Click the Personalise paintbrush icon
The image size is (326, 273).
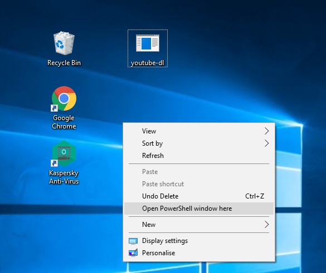(x=133, y=253)
